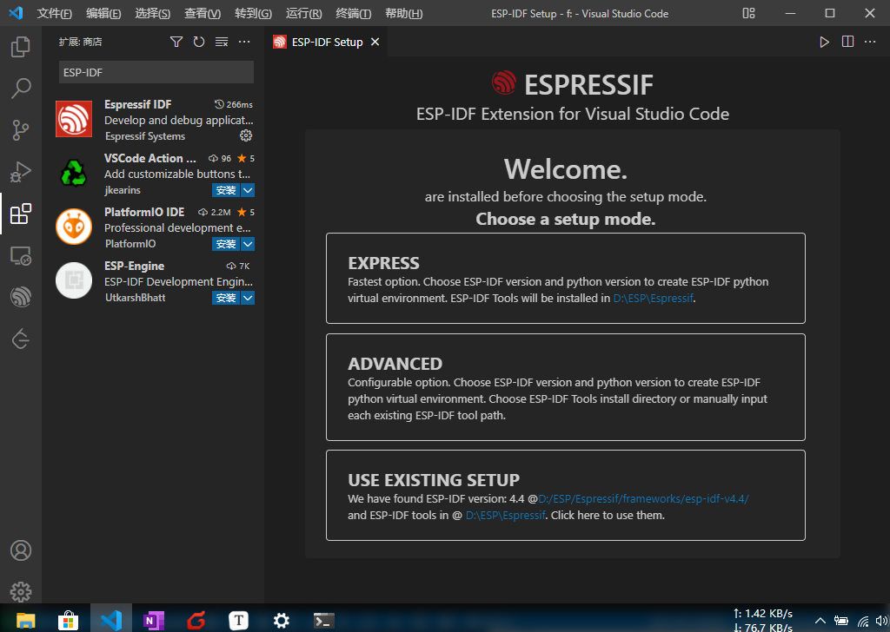Customize layout icon in title bar
This screenshot has height=632, width=890.
[748, 13]
